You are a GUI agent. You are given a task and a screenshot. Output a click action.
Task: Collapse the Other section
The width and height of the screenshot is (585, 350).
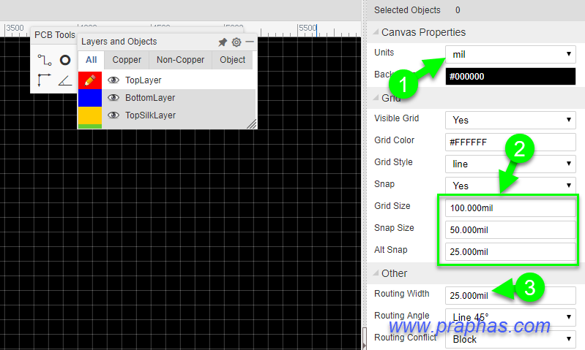376,273
